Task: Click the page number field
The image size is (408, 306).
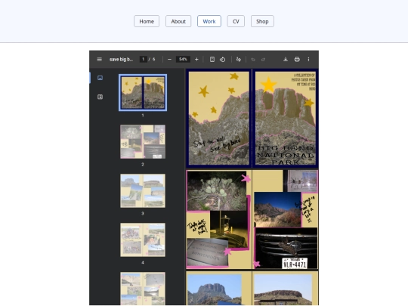Action: pyautogui.click(x=143, y=60)
